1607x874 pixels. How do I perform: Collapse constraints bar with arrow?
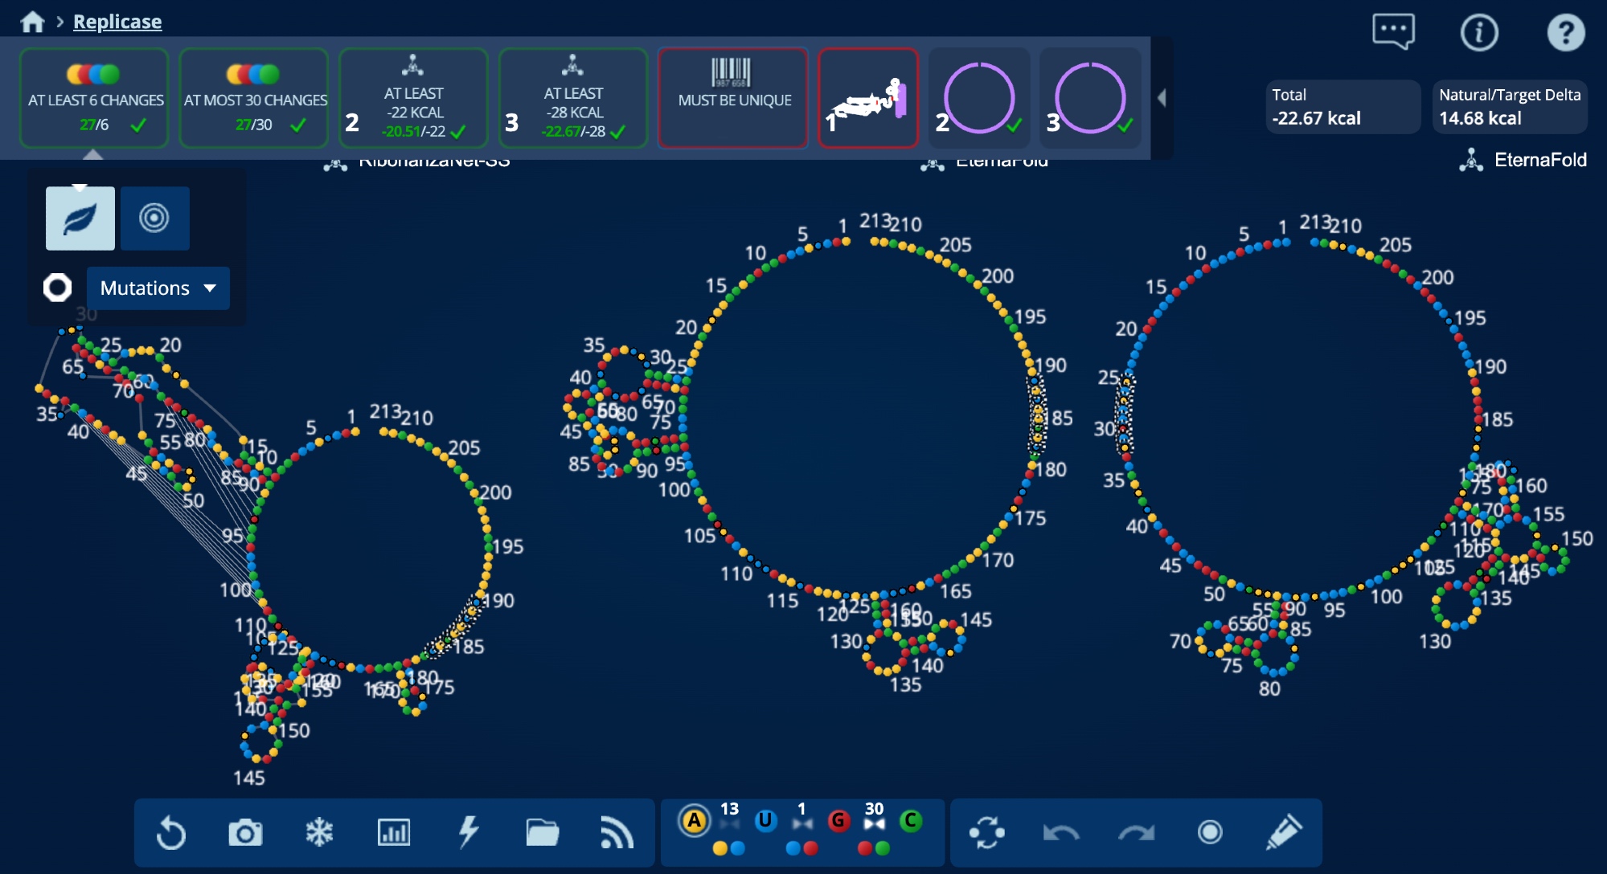[x=1162, y=98]
